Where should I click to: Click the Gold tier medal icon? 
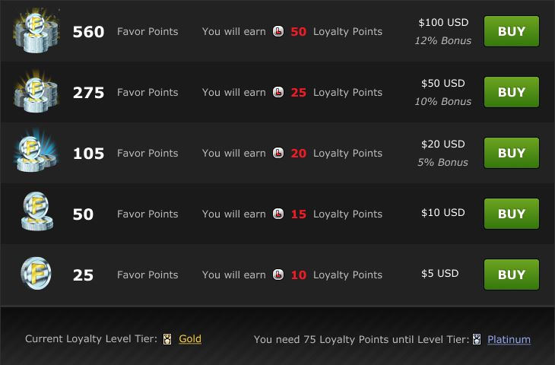167,339
